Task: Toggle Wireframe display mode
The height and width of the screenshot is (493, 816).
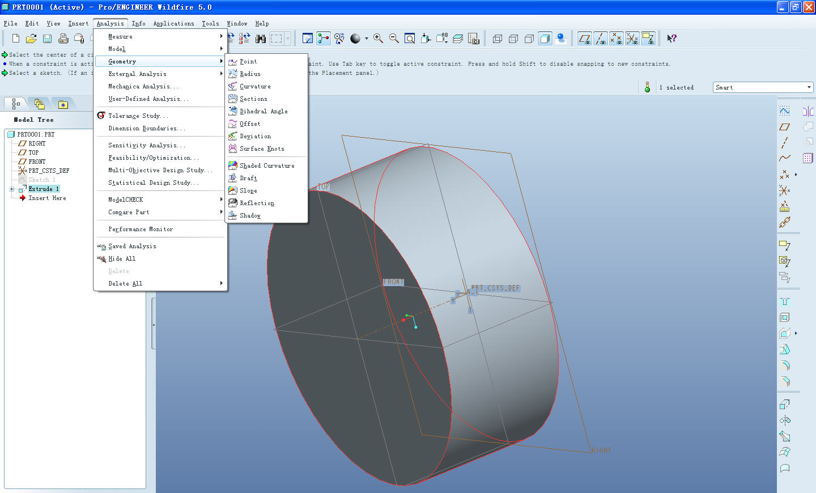Action: coord(498,39)
